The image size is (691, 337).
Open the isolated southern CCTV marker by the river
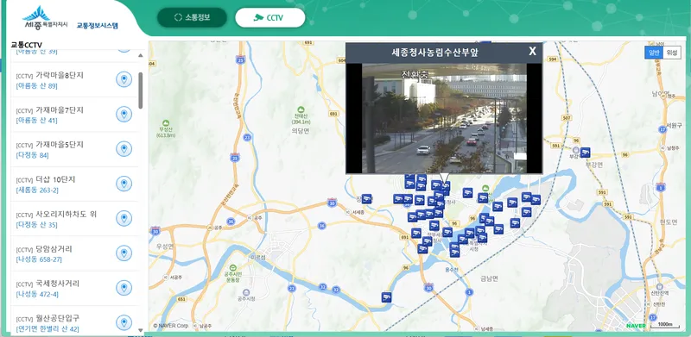tap(386, 297)
